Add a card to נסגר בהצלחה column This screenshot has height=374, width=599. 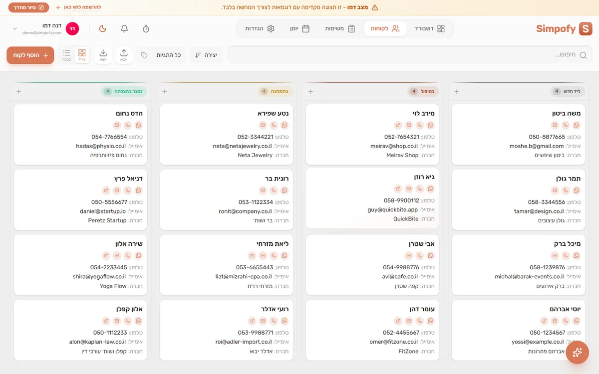pos(18,91)
